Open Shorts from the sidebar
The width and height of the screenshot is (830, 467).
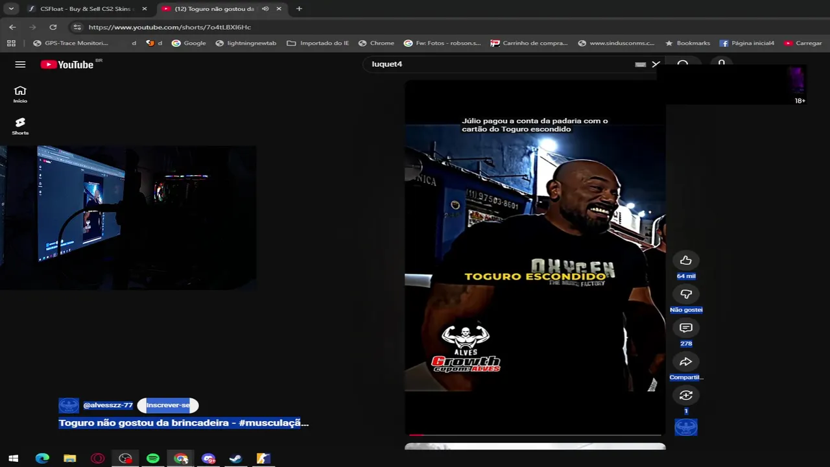(x=20, y=126)
